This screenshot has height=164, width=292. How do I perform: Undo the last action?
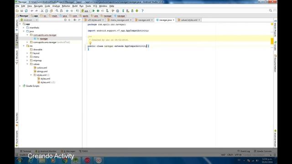point(32,11)
